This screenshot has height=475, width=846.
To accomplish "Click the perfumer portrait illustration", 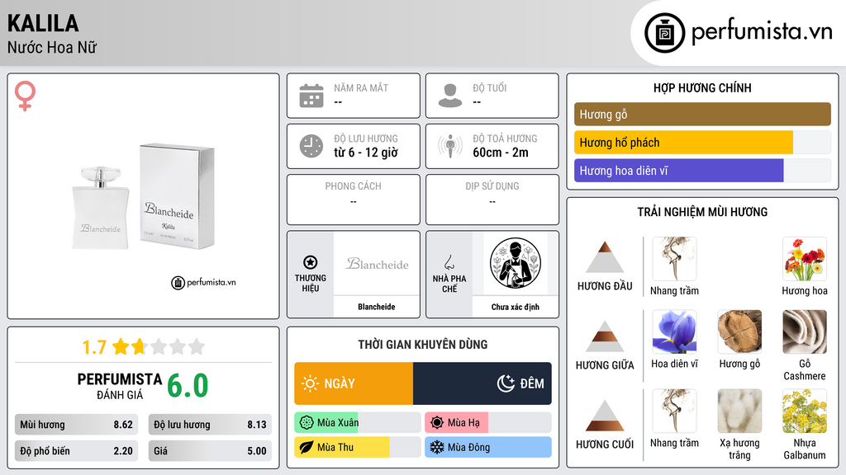I will (x=516, y=263).
